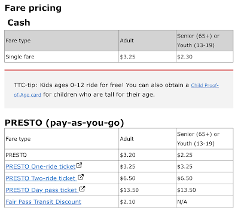Open the Fair Pass Transit Discount link
Image resolution: width=244 pixels, height=220 pixels.
[x=43, y=202]
